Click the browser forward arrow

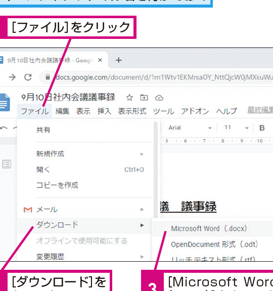coord(12,77)
